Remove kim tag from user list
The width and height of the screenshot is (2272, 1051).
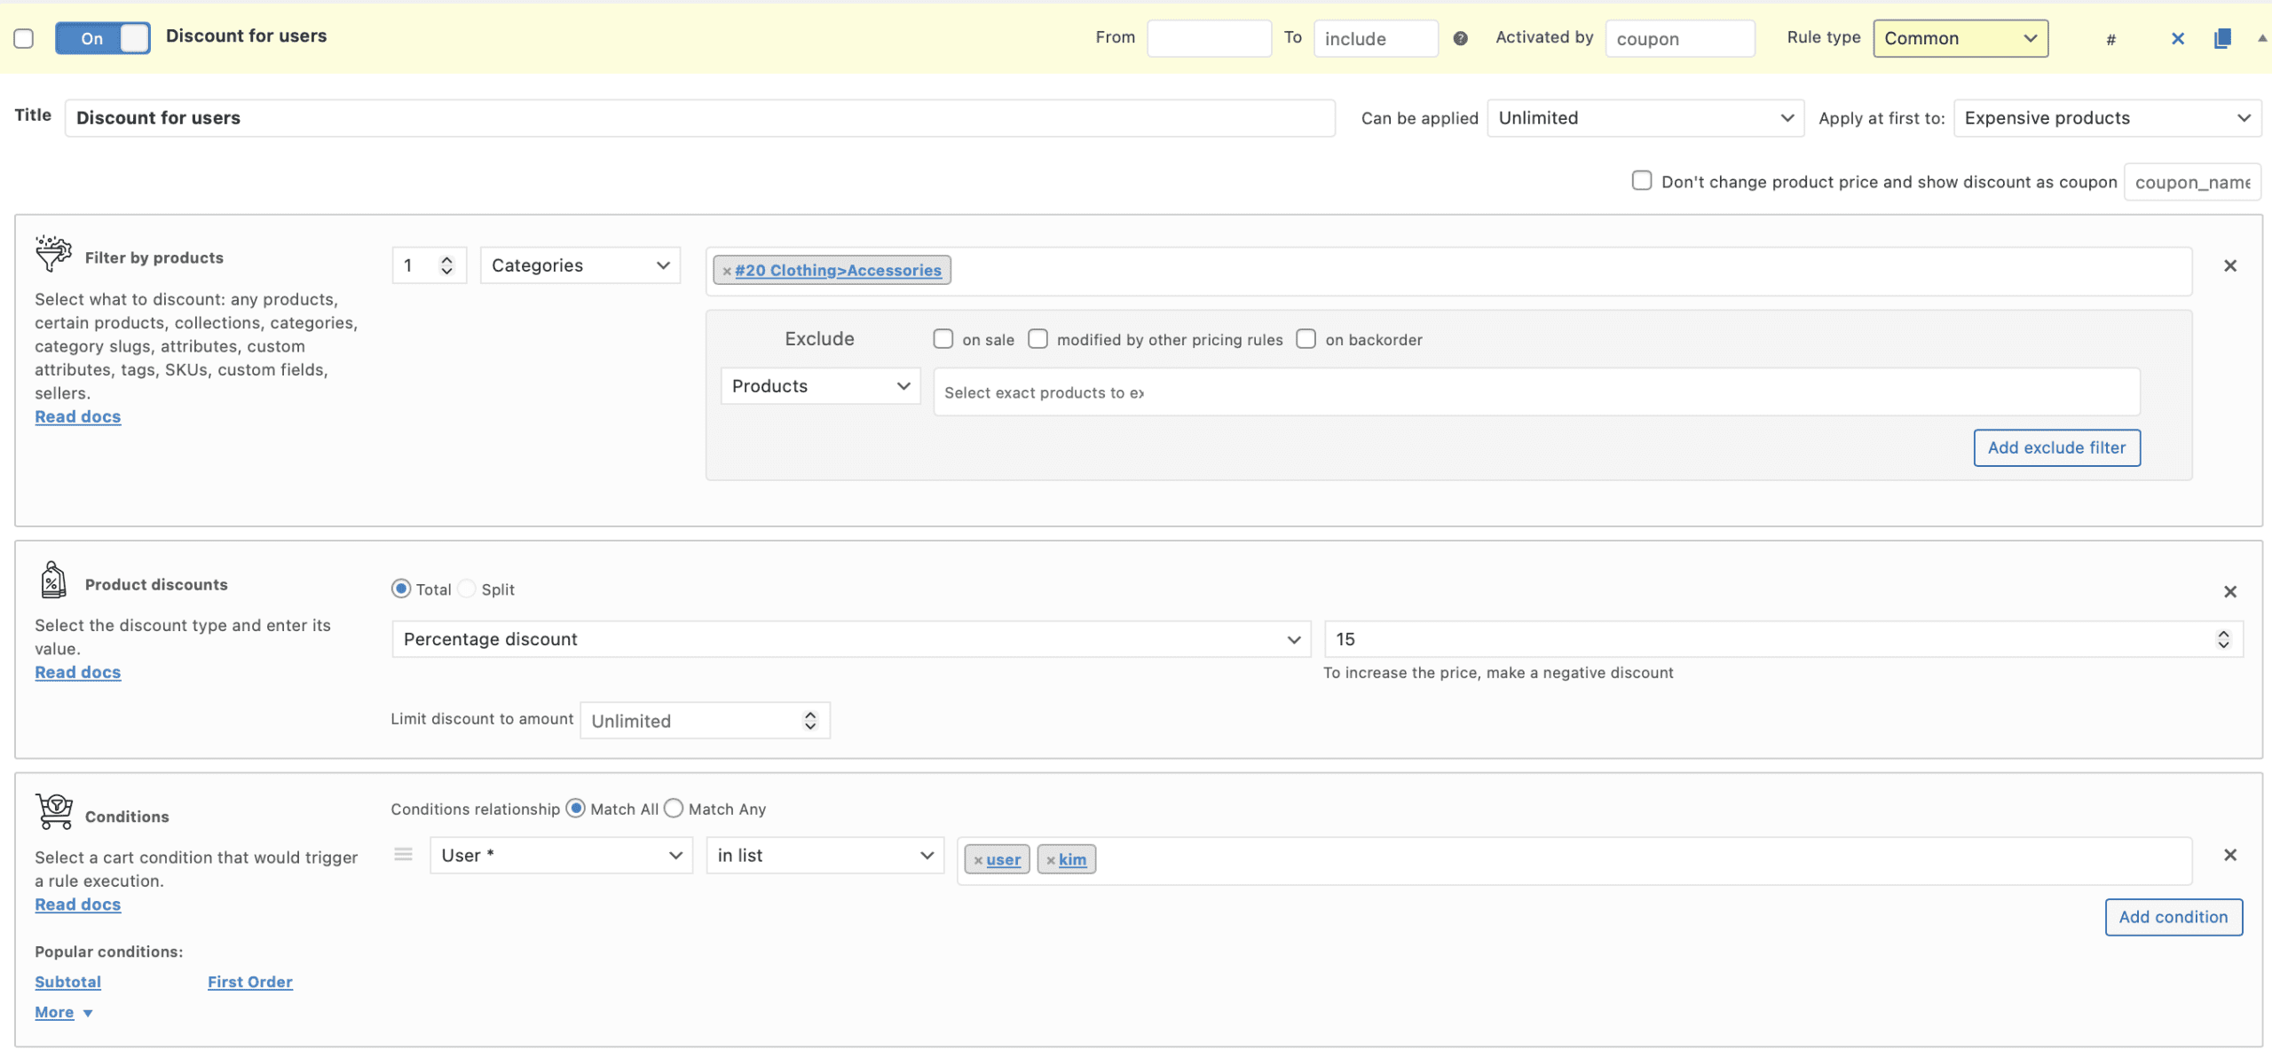pyautogui.click(x=1051, y=860)
